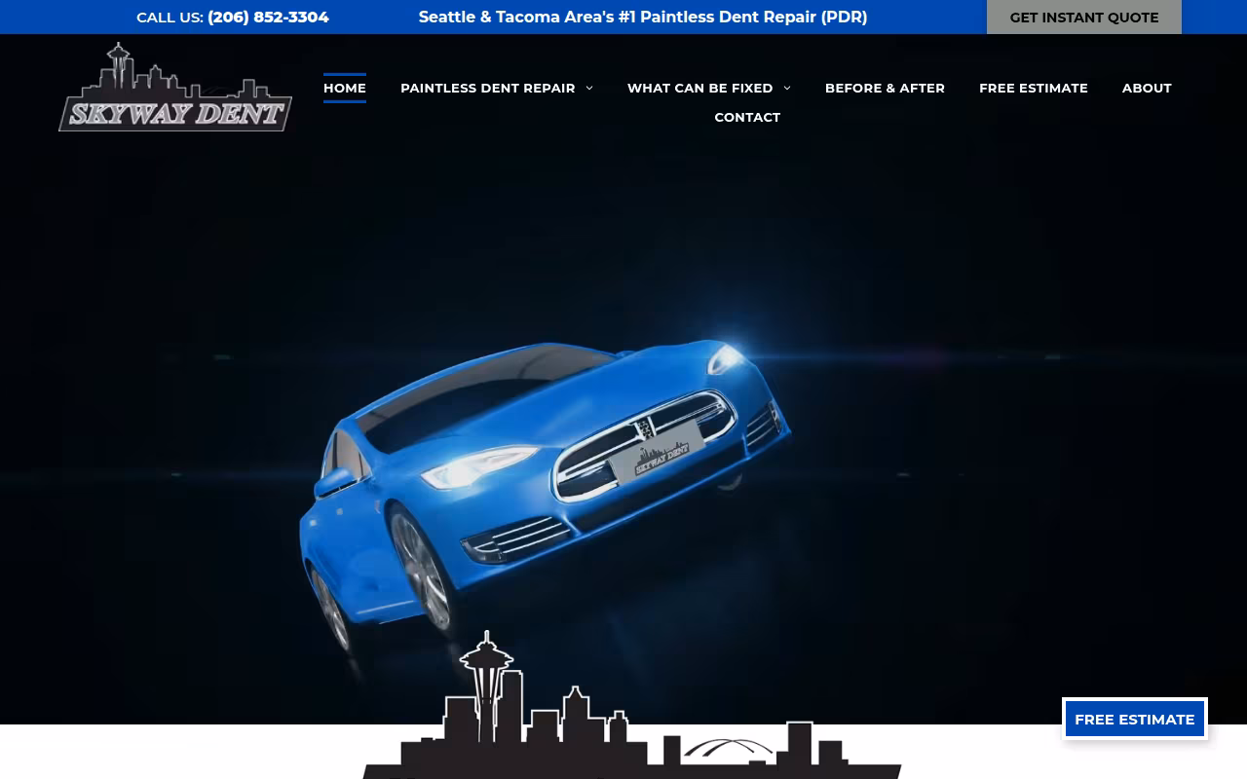Viewport: 1247px width, 779px height.
Task: Expand the What Can Be Fixed chevron
Action: tap(787, 89)
